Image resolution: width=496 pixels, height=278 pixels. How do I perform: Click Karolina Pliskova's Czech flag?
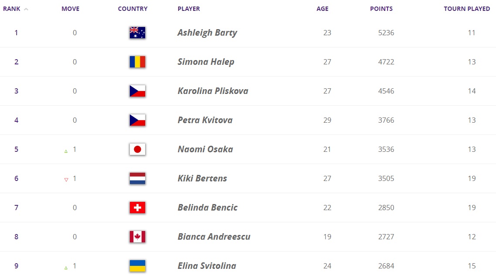coord(137,91)
